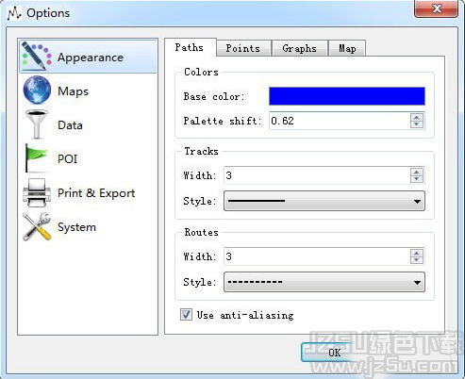This screenshot has height=379, width=465.
Task: Switch to the Points tab
Action: click(243, 48)
